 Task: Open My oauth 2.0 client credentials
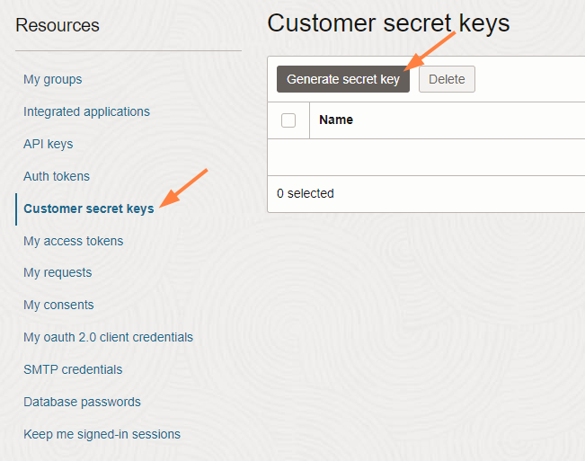click(x=108, y=337)
